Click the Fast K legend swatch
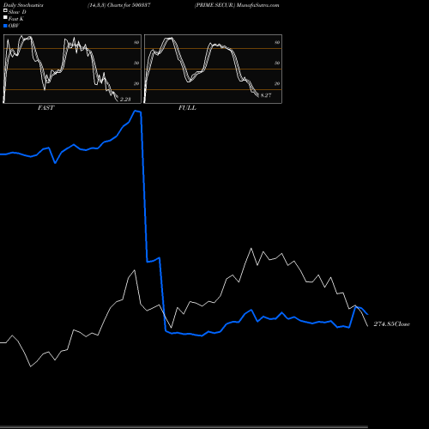The width and height of the screenshot is (429, 429). (x=5, y=17)
